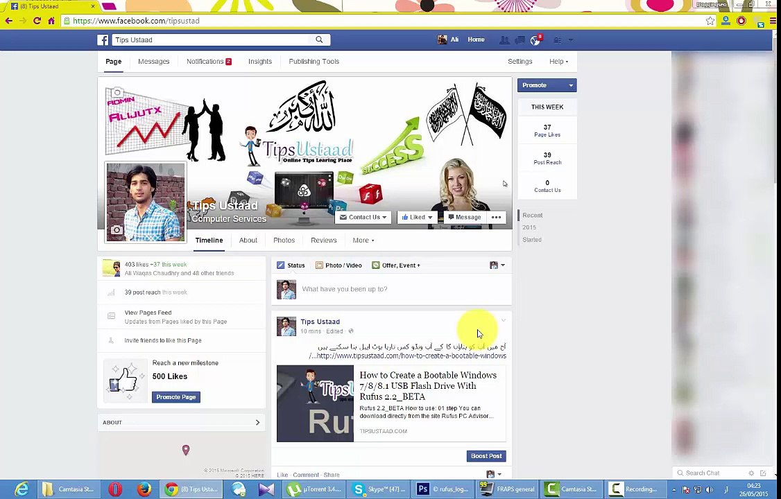Expand the ABOUT section arrow
The width and height of the screenshot is (781, 499).
tap(257, 422)
